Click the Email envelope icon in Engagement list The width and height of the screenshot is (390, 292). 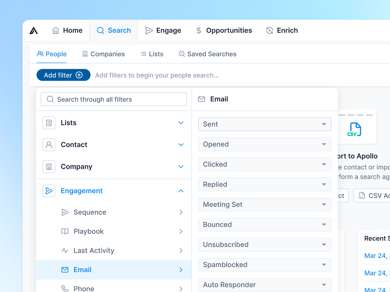point(65,270)
